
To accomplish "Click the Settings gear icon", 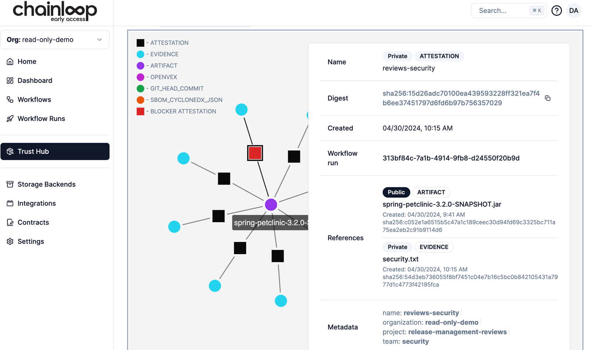I will click(x=10, y=241).
